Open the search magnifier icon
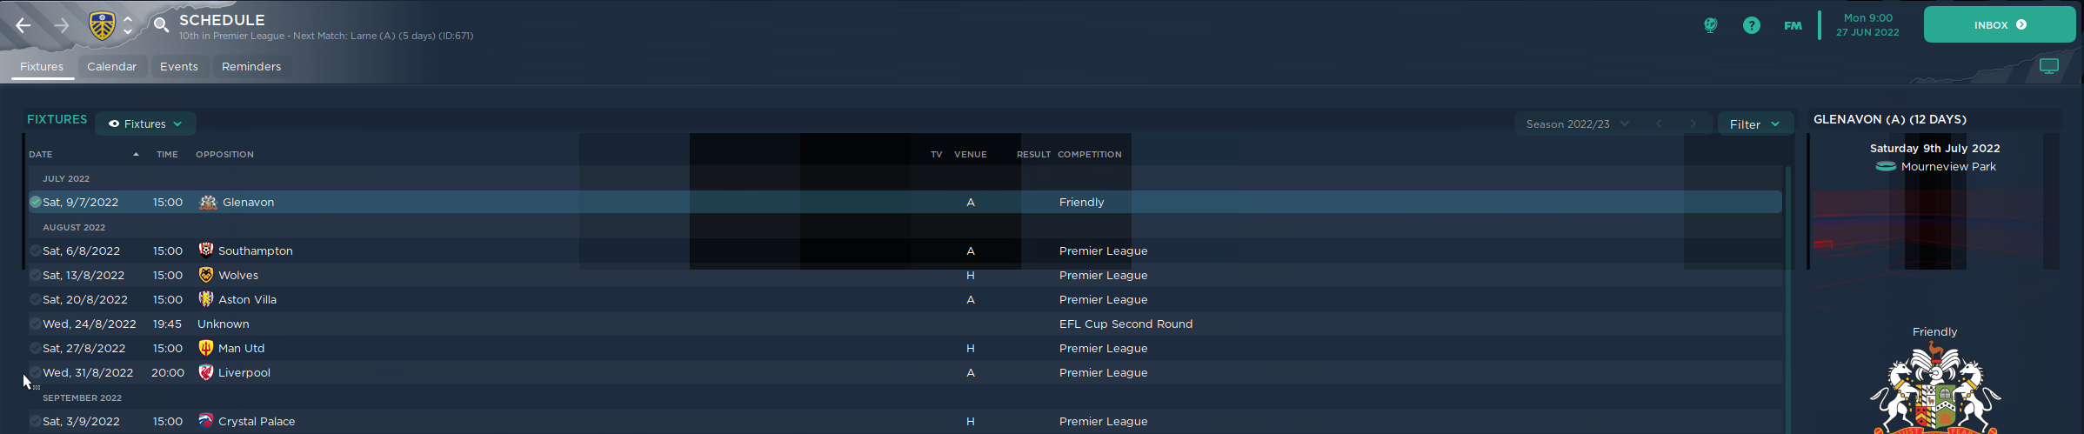2084x434 pixels. coord(161,25)
